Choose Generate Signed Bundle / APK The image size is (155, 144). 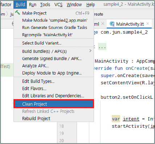pyautogui.click(x=54, y=59)
